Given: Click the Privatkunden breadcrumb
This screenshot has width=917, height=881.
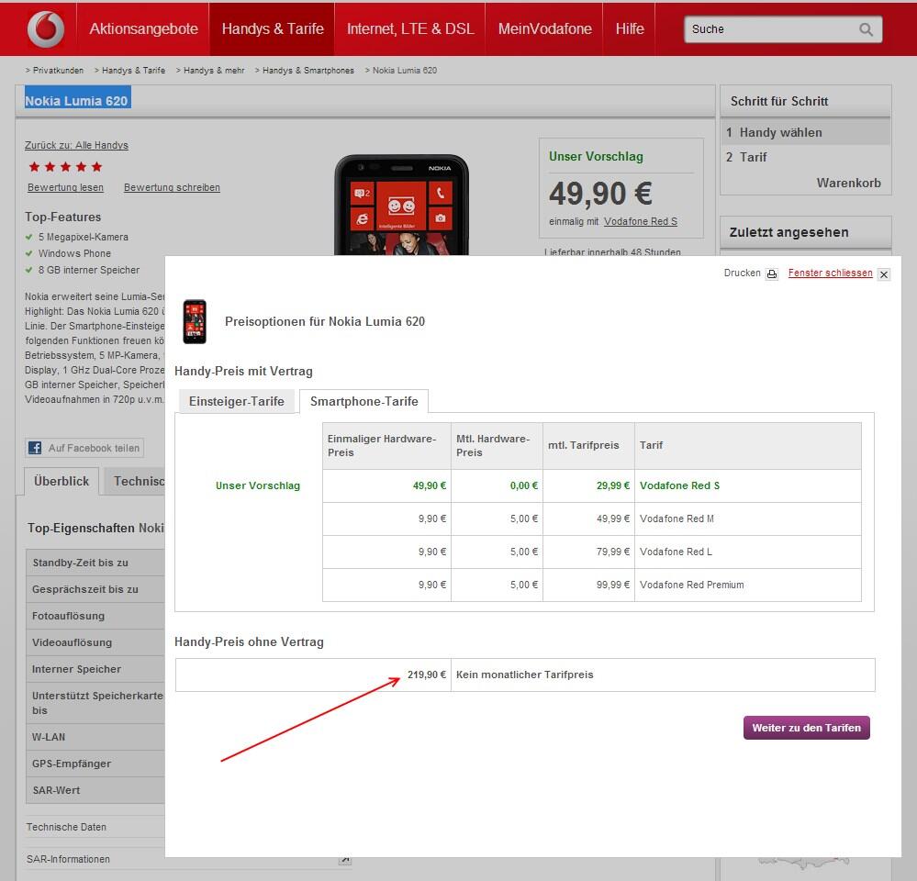Looking at the screenshot, I should pyautogui.click(x=58, y=70).
